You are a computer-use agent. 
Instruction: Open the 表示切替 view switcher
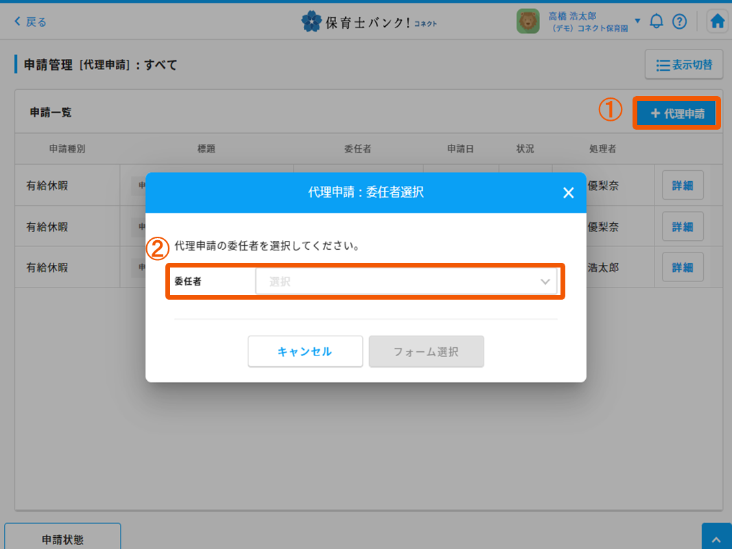click(x=683, y=65)
